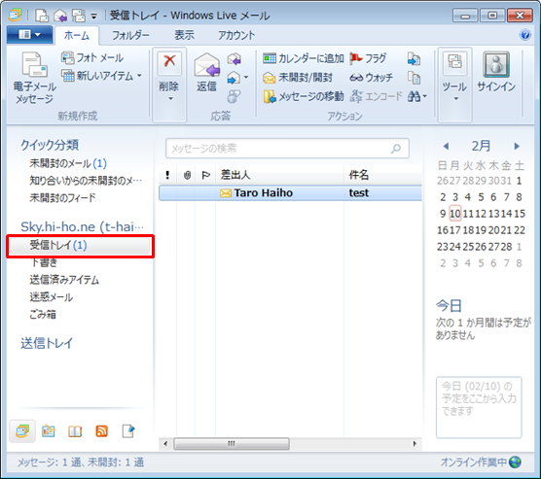Open the quick access toolbar customize arrow

point(93,16)
